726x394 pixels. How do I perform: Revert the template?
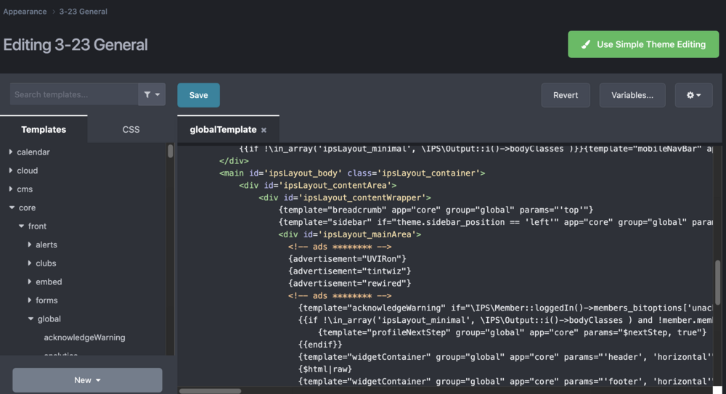click(x=566, y=95)
